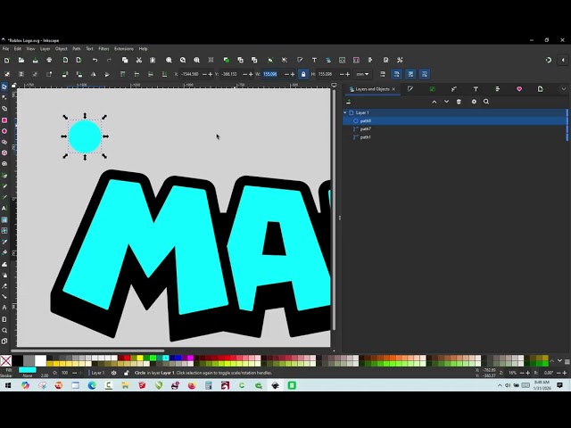Click the Zoom selection magnifier in the top toolbar

click(169, 60)
